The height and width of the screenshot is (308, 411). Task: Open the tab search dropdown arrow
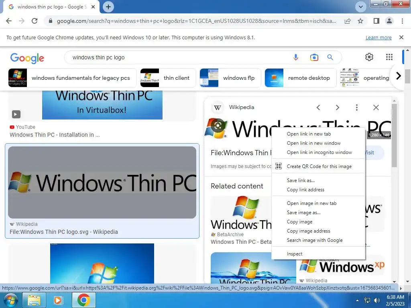tap(361, 7)
